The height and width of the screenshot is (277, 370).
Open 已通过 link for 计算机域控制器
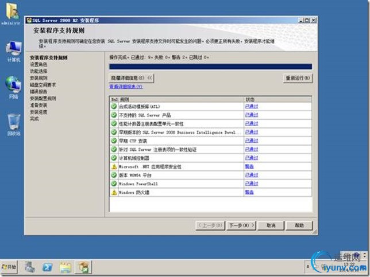point(252,158)
